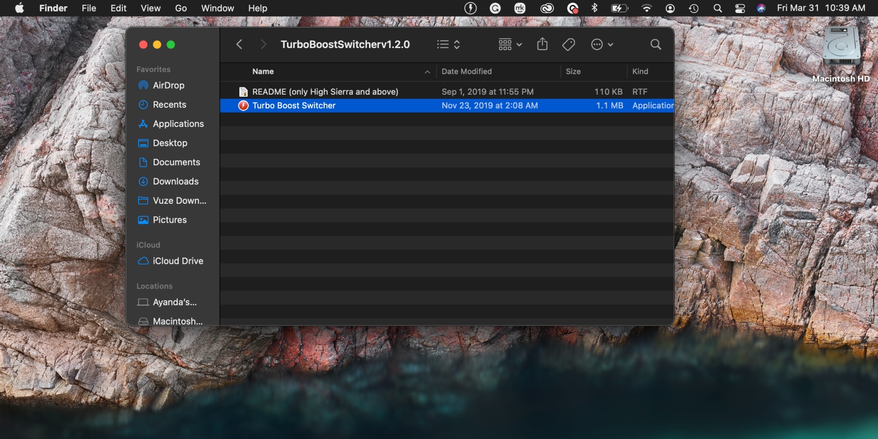The width and height of the screenshot is (878, 439).
Task: Click the Edit Tags toolbar button
Action: tap(569, 44)
